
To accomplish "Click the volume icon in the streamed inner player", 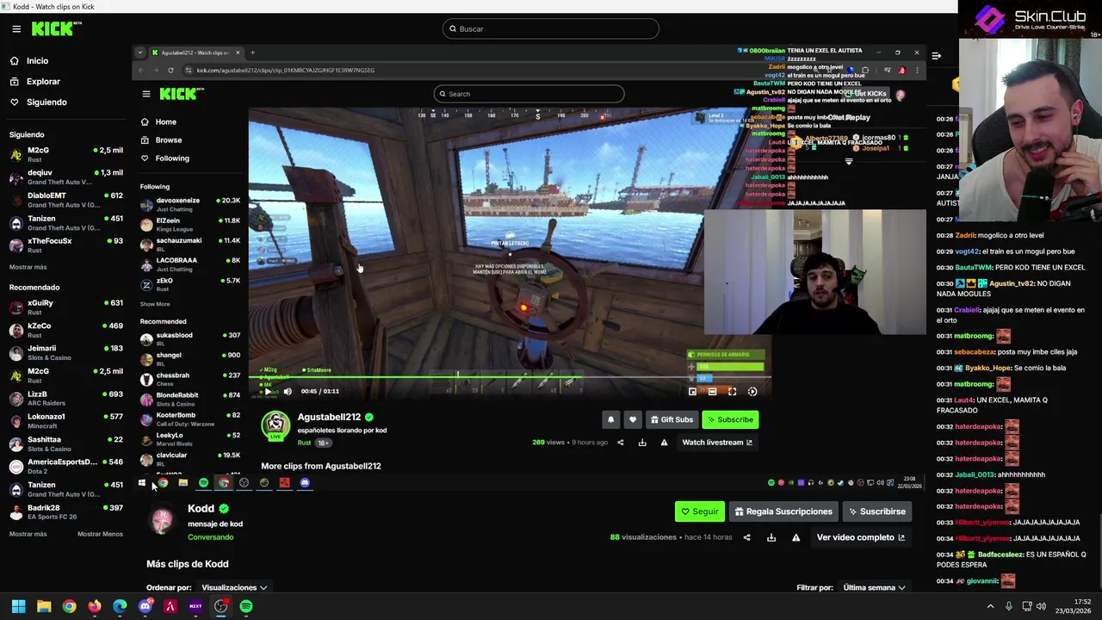I will 288,391.
